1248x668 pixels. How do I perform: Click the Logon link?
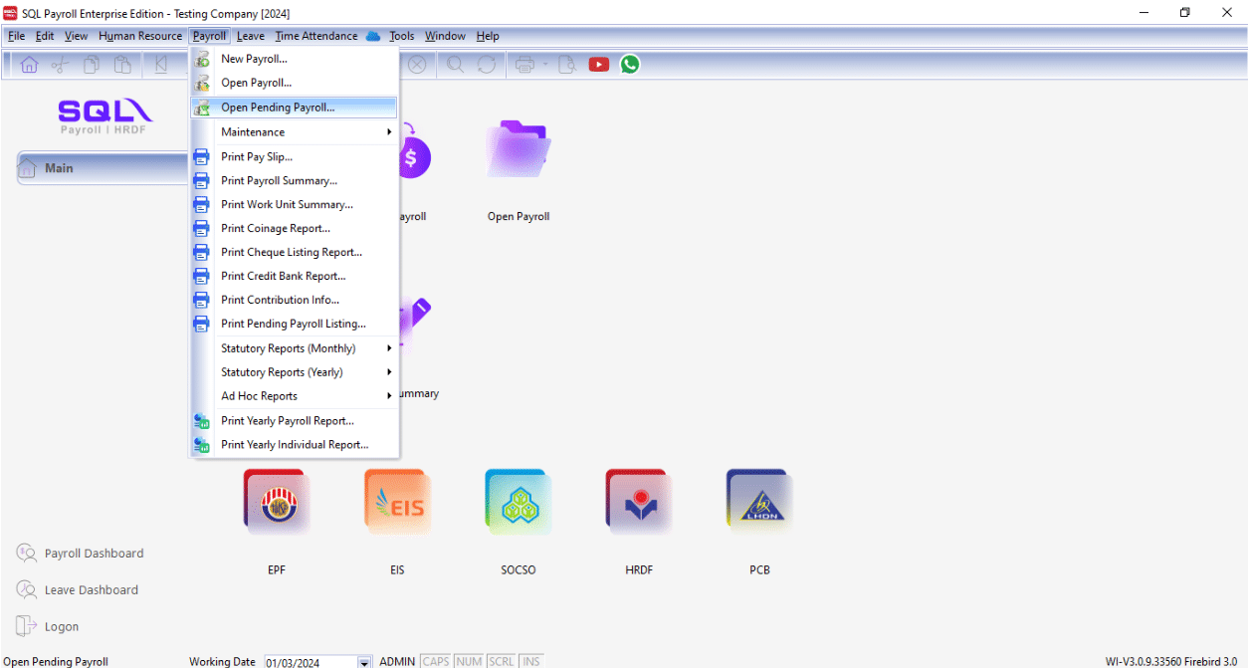pos(61,627)
